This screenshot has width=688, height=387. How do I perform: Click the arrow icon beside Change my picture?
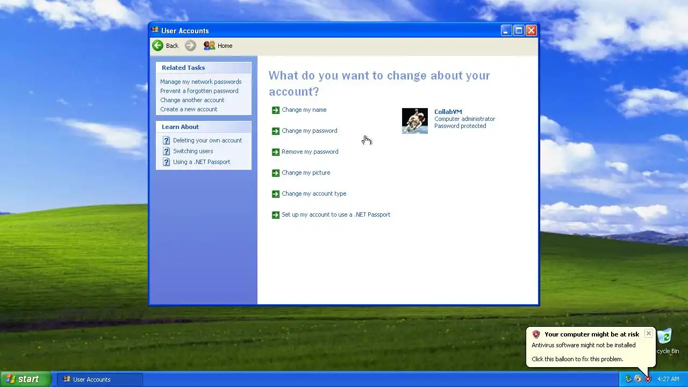[x=276, y=173]
